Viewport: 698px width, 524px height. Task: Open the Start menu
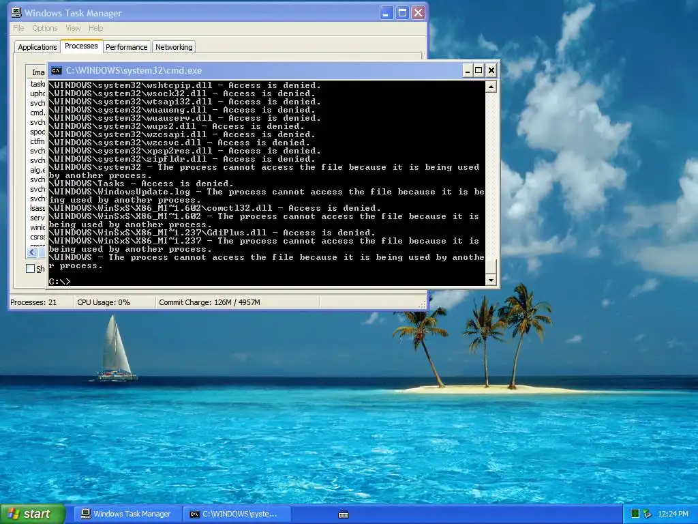click(x=33, y=514)
